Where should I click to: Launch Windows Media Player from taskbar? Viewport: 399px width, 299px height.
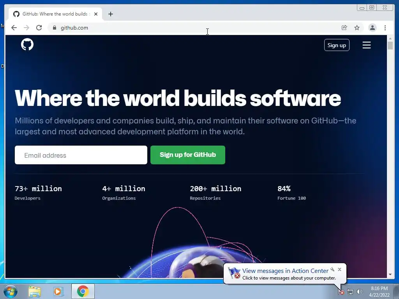(x=58, y=291)
